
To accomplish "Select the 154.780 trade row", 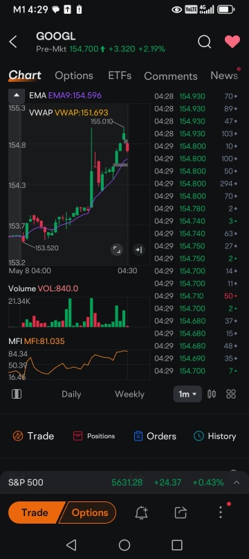I will pos(196,209).
